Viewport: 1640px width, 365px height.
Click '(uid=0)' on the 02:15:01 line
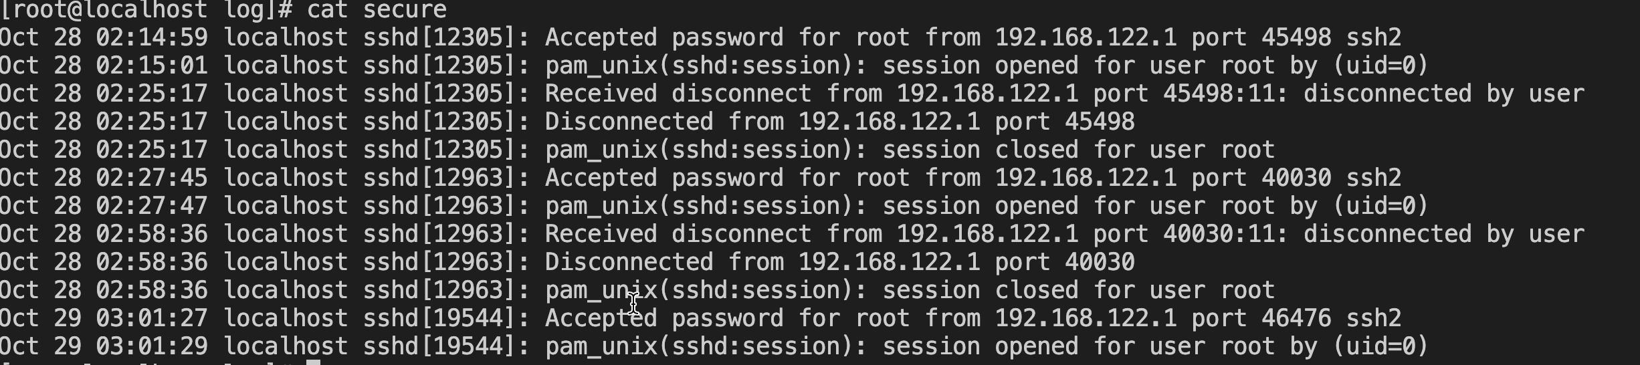tap(1380, 66)
